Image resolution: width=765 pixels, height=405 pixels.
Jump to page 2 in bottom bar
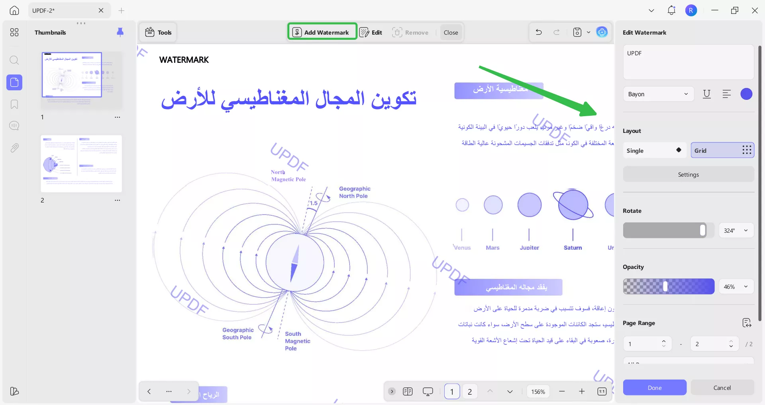(470, 392)
